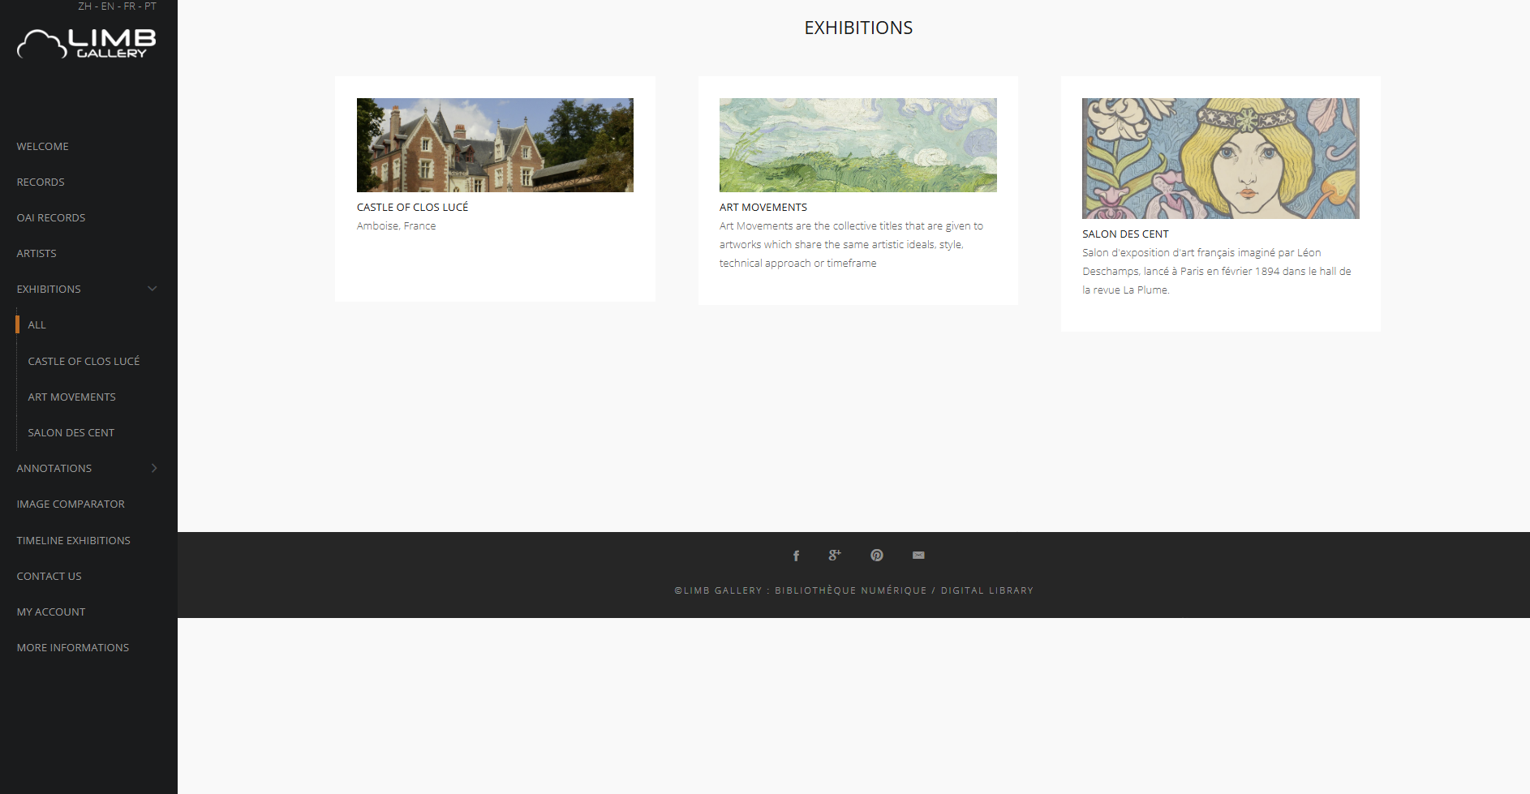
Task: Open Image Comparator in the sidebar
Action: [71, 504]
